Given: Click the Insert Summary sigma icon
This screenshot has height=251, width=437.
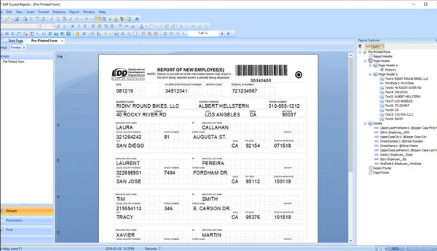Looking at the screenshot, I should coord(13,34).
